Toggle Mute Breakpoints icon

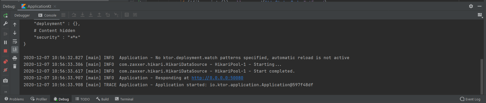[5, 70]
